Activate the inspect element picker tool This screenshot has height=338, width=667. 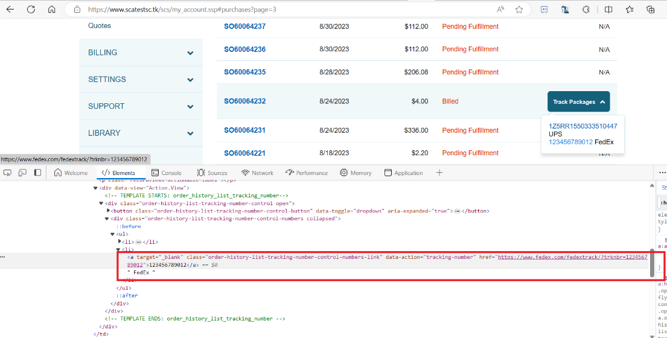[8, 173]
